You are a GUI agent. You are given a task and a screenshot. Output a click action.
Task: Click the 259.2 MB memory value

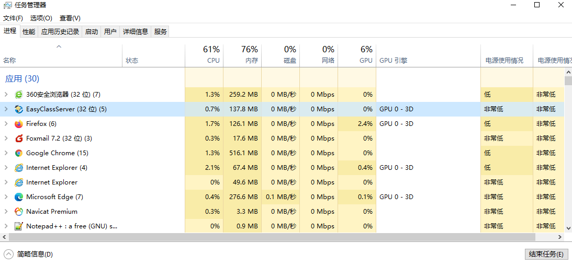pos(243,95)
